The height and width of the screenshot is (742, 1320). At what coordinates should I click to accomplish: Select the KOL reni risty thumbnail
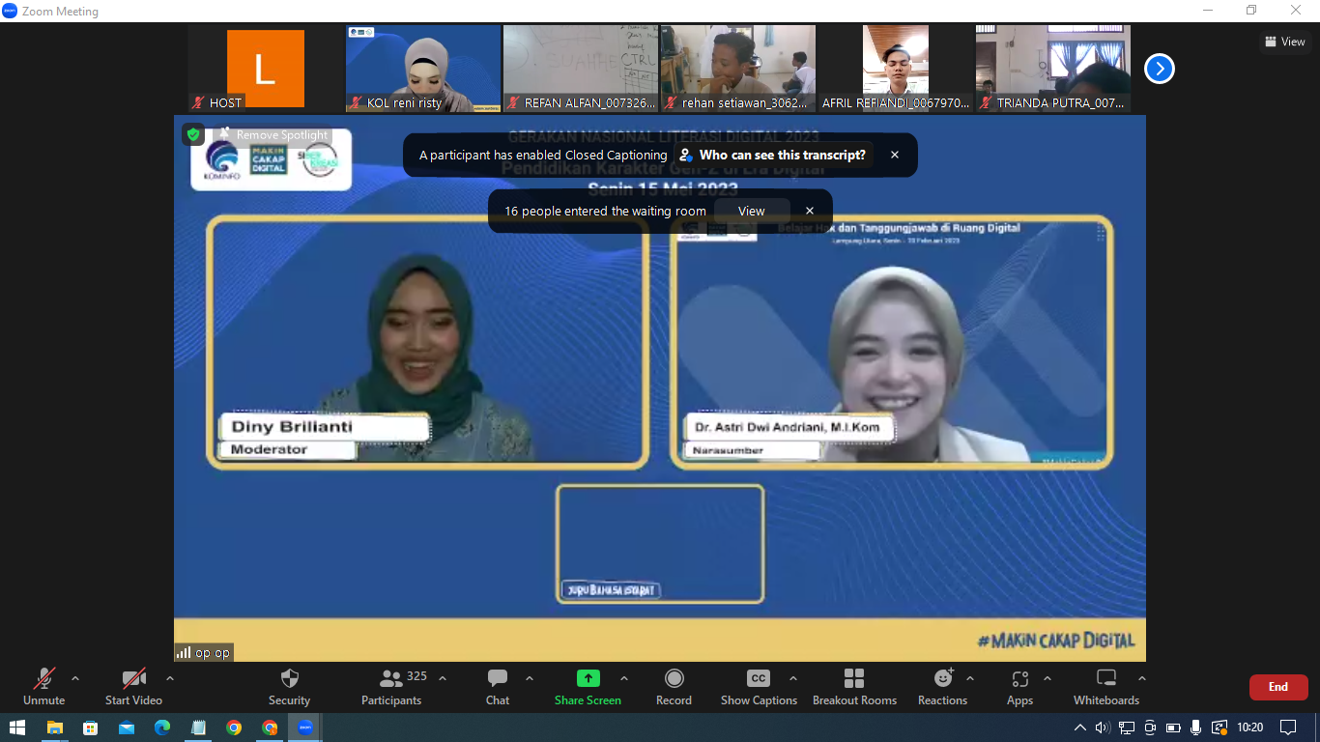pyautogui.click(x=423, y=69)
